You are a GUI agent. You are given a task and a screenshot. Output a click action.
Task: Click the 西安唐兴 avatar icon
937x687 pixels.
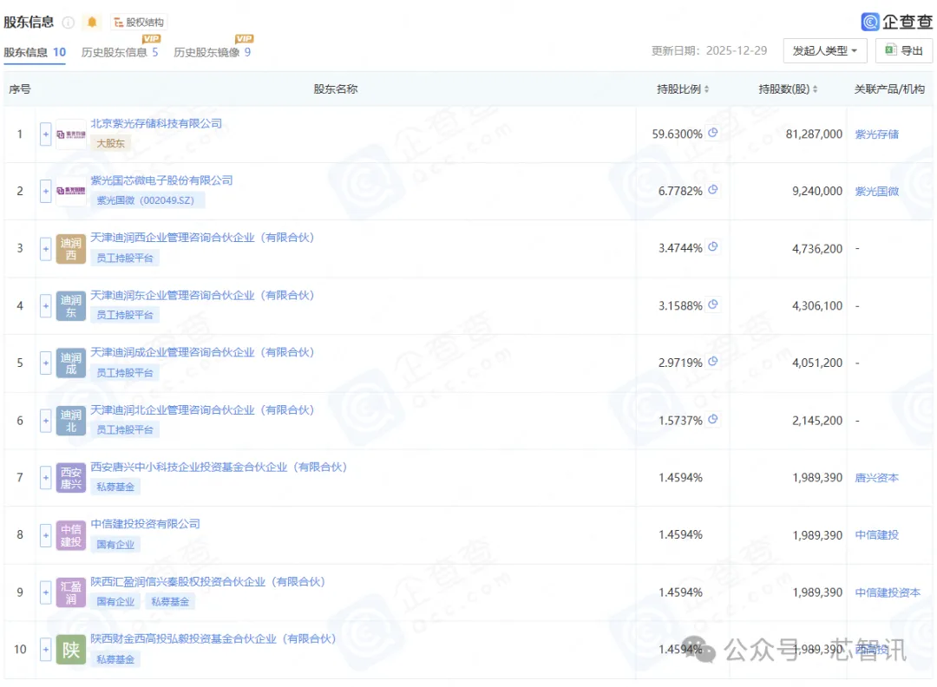(x=71, y=478)
